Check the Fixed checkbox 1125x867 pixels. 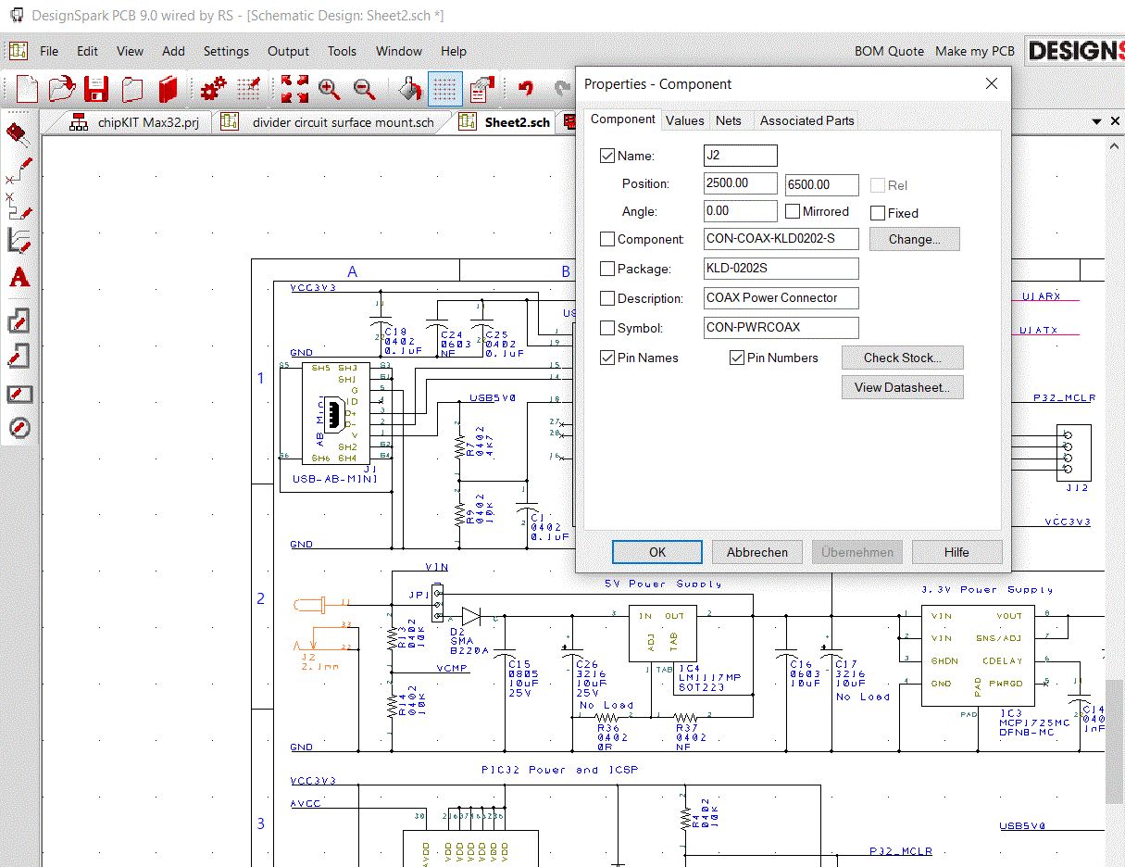(x=878, y=213)
